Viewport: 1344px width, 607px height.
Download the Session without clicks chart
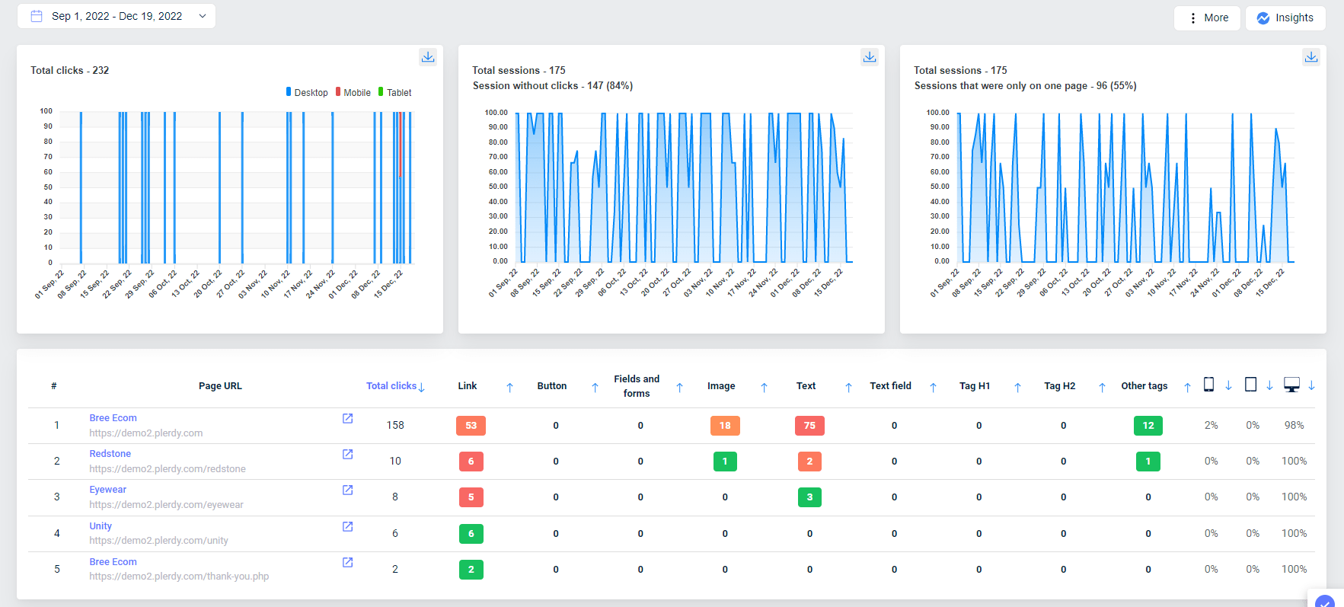870,57
